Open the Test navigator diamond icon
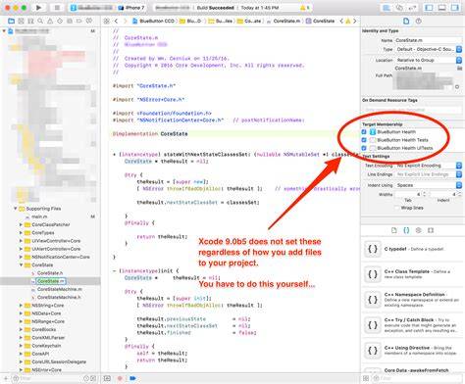Image resolution: width=465 pixels, height=384 pixels. coord(60,21)
